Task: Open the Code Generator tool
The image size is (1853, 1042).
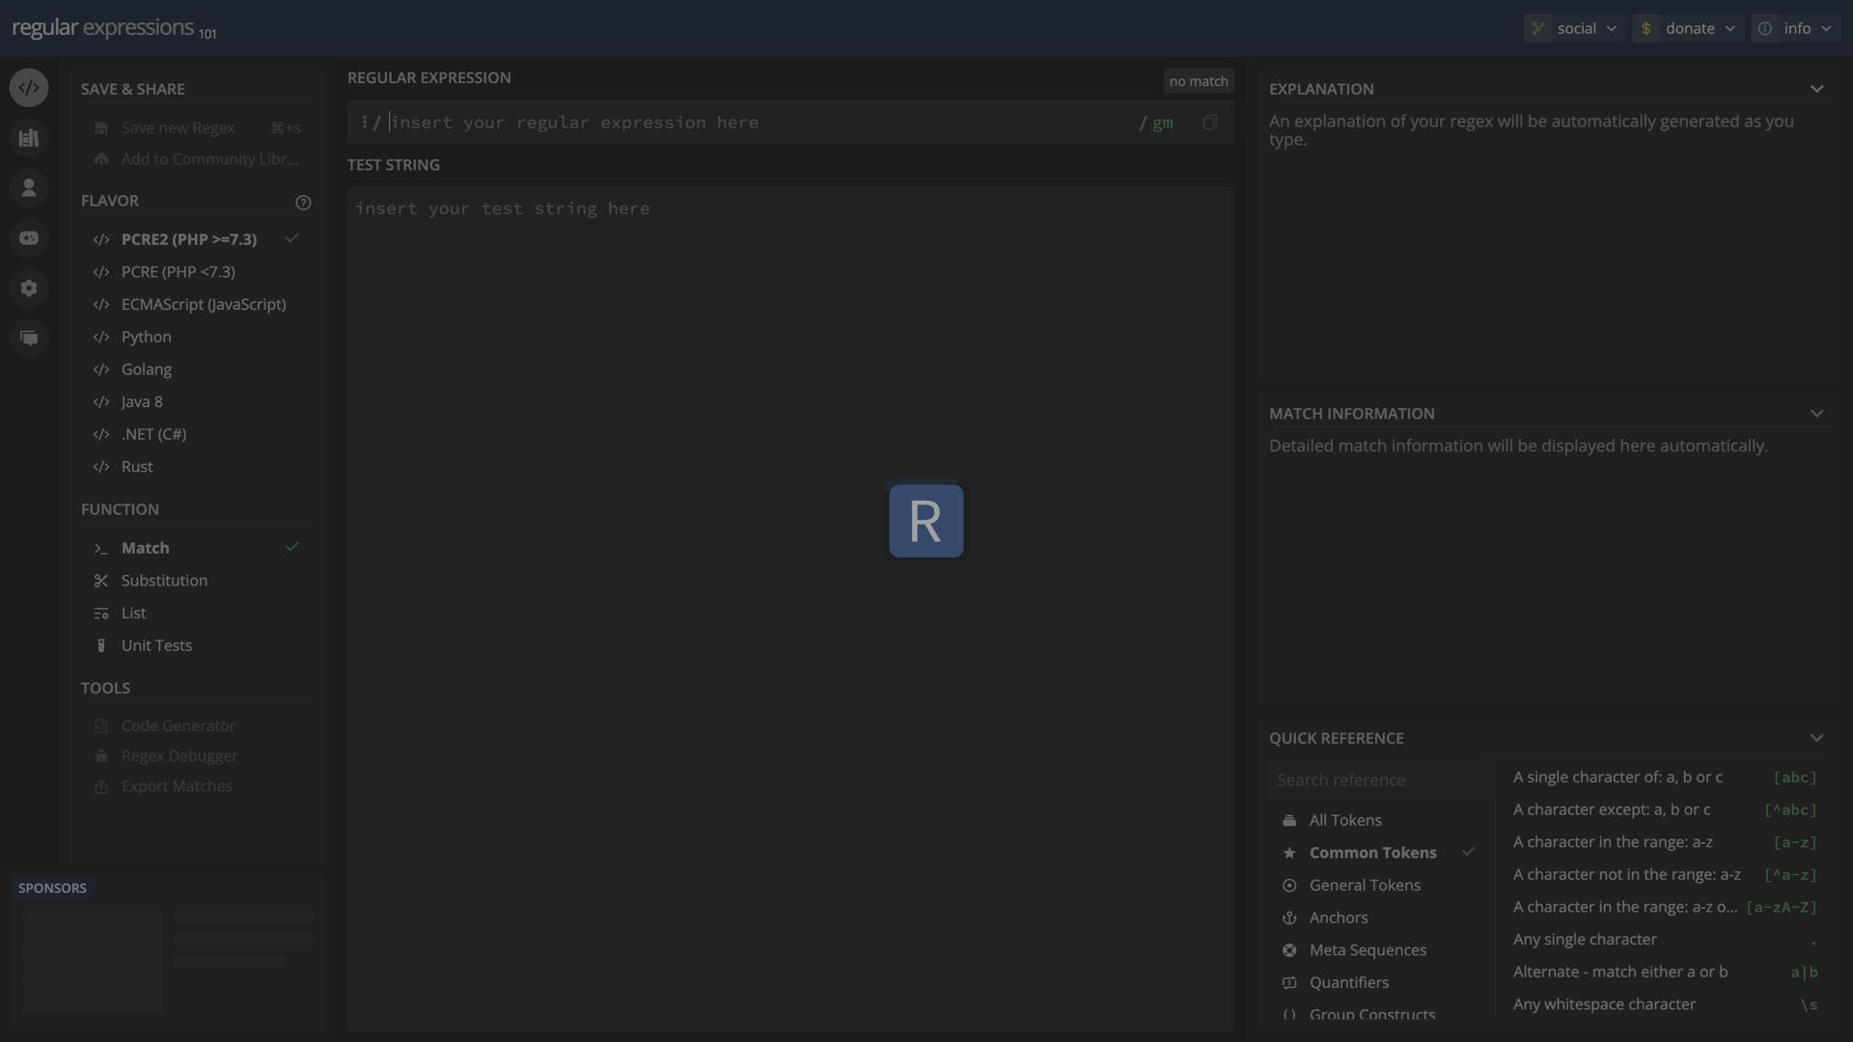Action: 178,725
